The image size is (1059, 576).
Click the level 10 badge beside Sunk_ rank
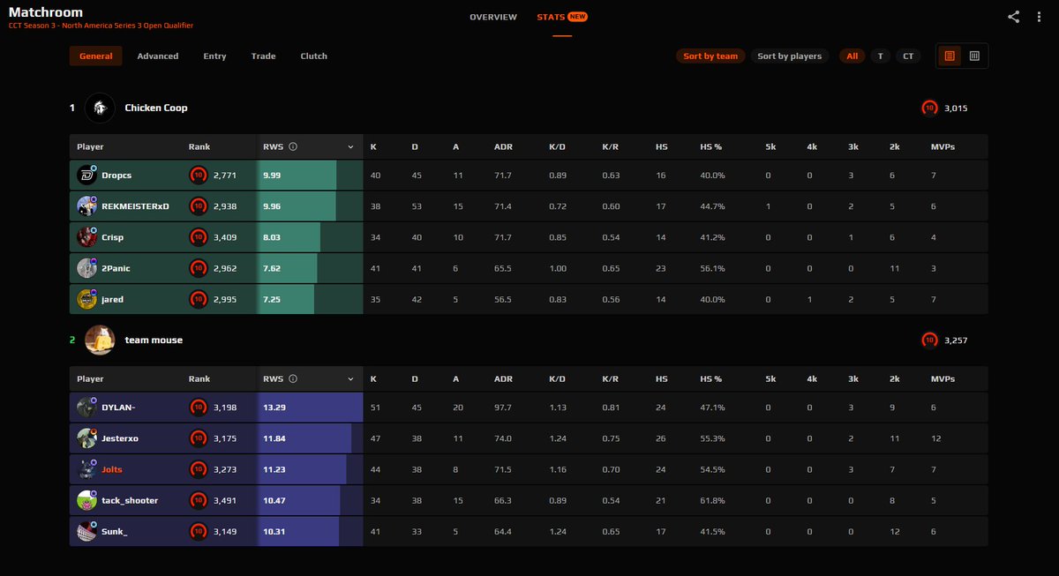199,531
